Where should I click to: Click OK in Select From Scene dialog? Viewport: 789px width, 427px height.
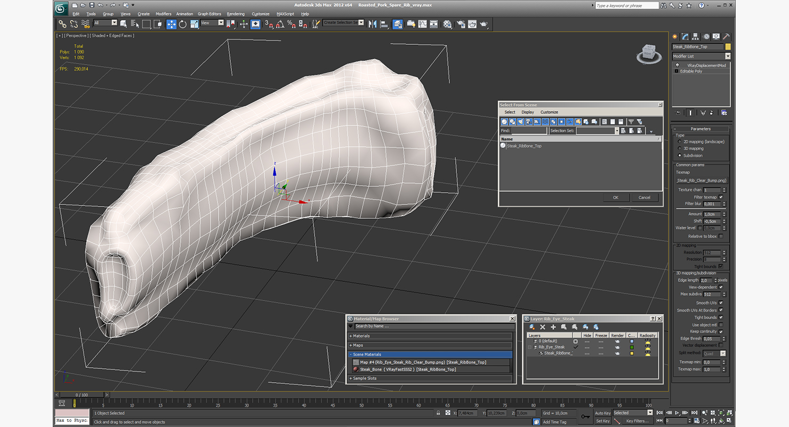616,197
